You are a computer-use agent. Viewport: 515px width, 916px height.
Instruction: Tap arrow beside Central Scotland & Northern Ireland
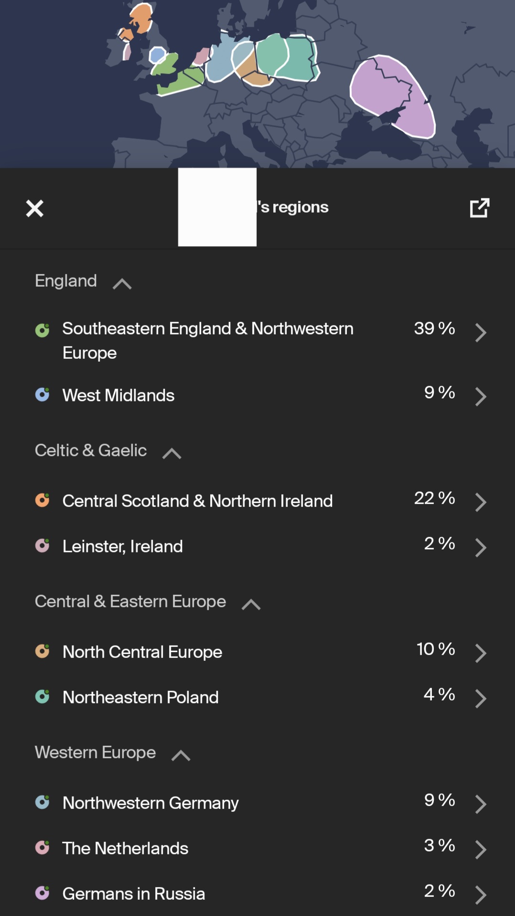[481, 502]
